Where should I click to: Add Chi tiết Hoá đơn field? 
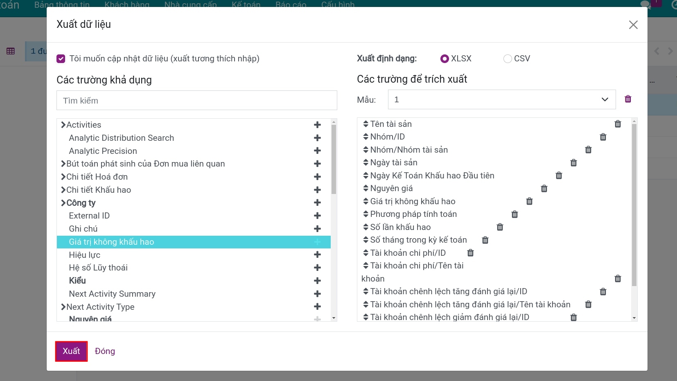click(x=317, y=177)
